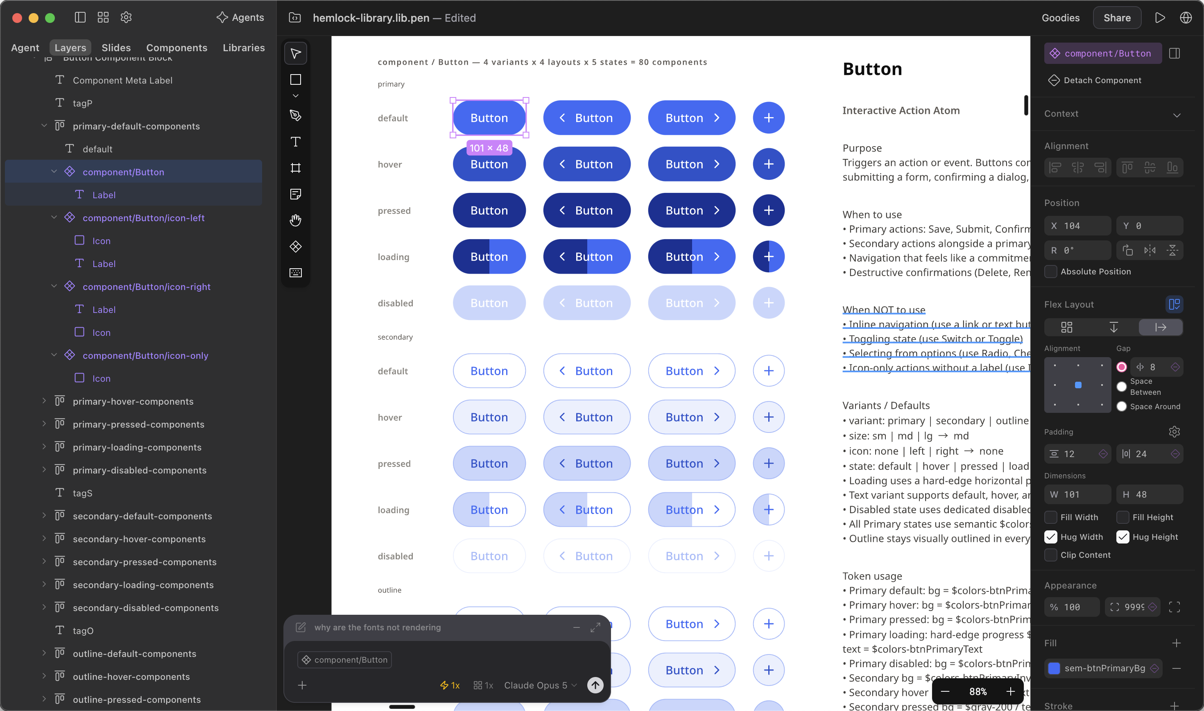Click align horizontal centers icon

tap(1077, 168)
